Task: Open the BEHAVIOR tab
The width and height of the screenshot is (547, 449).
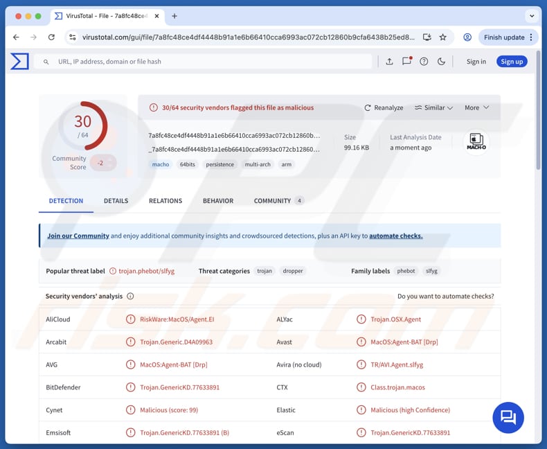Action: coord(217,201)
